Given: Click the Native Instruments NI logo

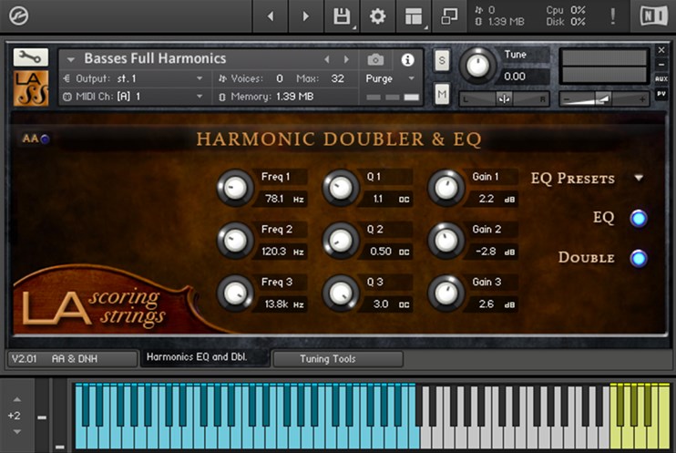Looking at the screenshot, I should 653,16.
